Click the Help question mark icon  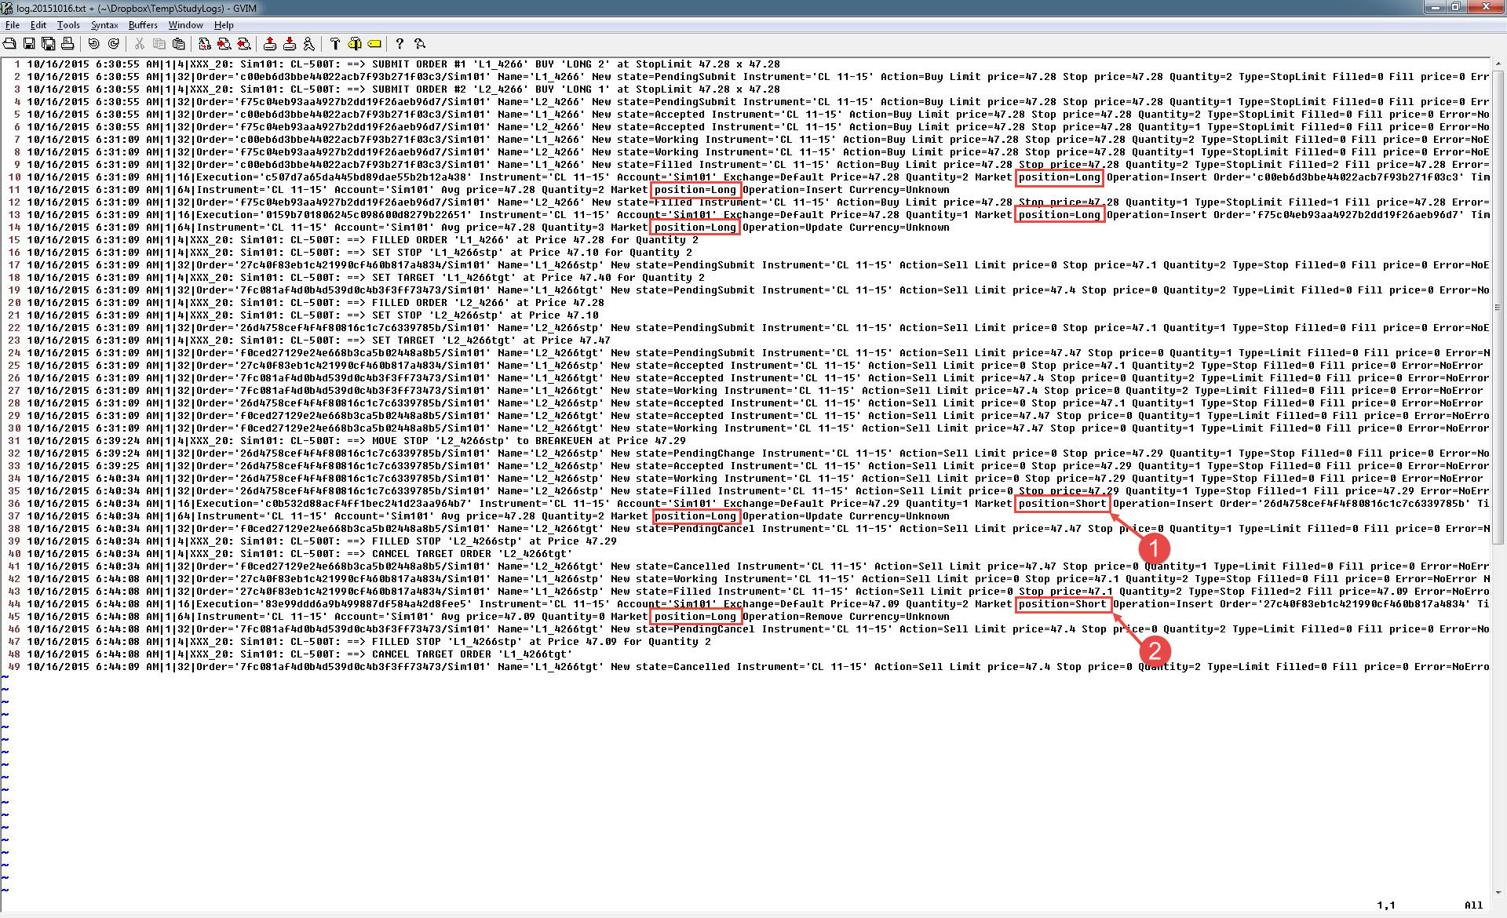[400, 44]
